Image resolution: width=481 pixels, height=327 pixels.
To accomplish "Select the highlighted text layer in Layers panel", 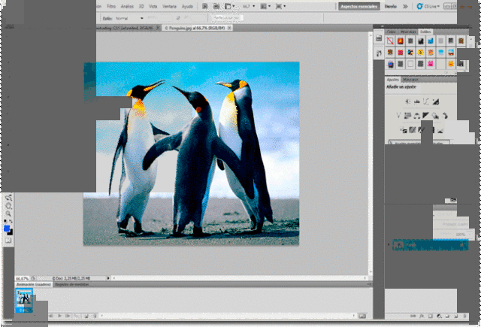I will [x=431, y=245].
